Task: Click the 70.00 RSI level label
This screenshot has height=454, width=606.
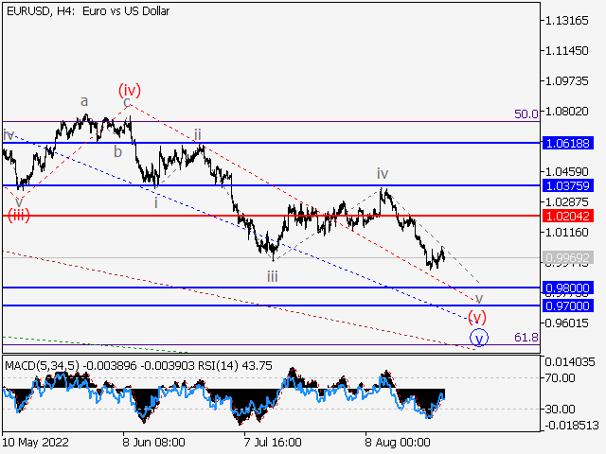Action: tap(561, 378)
